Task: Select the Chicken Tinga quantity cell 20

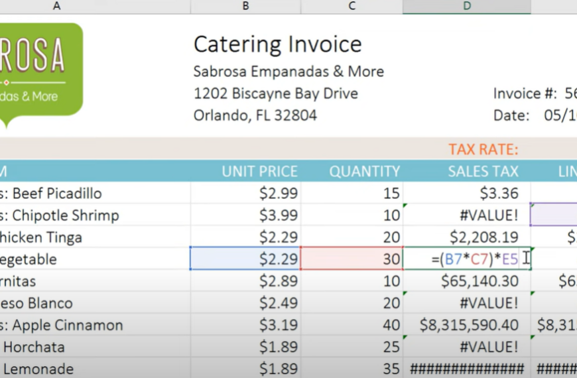Action: tap(352, 237)
